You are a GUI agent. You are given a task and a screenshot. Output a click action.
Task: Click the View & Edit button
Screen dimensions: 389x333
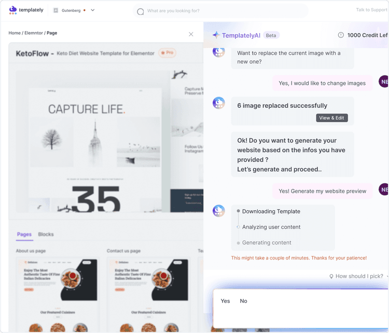332,118
